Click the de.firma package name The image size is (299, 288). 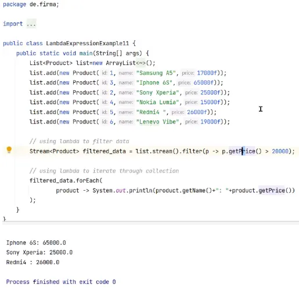point(43,4)
